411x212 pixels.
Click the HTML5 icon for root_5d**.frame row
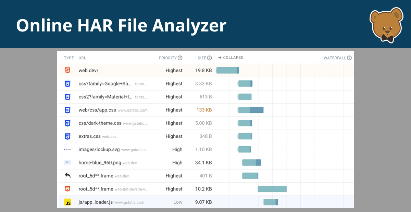67,189
